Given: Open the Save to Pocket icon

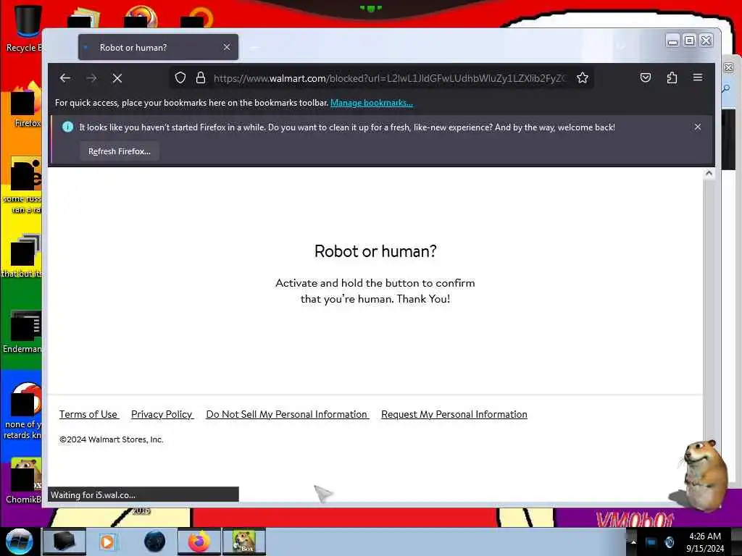Looking at the screenshot, I should coord(646,78).
